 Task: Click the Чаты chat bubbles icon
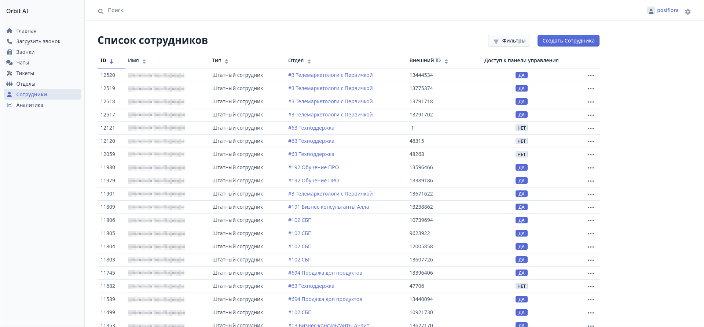coord(10,63)
